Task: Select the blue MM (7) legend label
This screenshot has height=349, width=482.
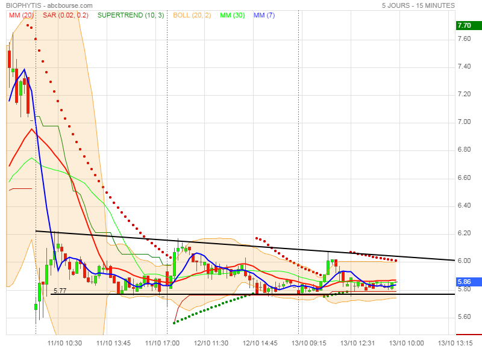Action: click(264, 15)
